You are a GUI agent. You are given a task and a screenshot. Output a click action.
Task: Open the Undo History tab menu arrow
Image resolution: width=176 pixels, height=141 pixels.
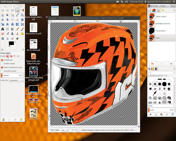tap(174, 10)
